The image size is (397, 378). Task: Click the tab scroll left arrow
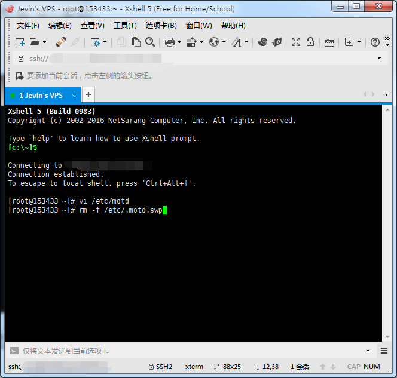(x=365, y=94)
